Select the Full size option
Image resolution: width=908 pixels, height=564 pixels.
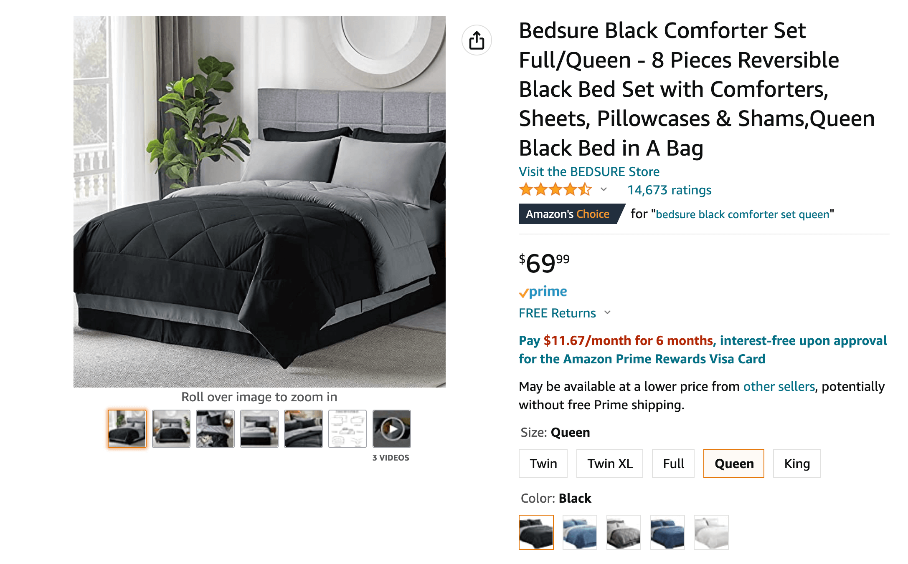point(673,463)
